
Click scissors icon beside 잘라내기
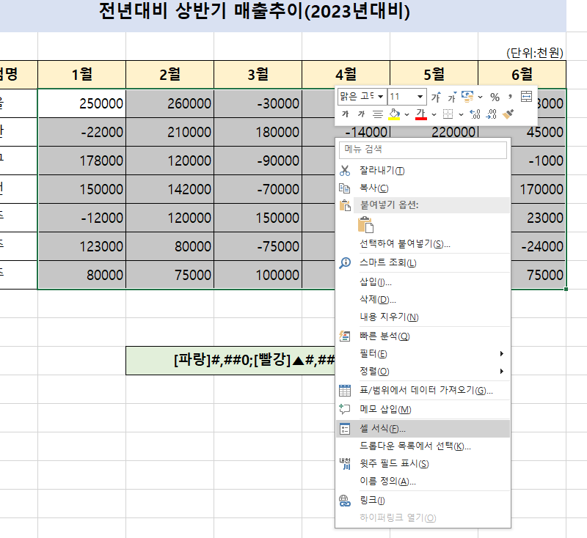tap(345, 171)
